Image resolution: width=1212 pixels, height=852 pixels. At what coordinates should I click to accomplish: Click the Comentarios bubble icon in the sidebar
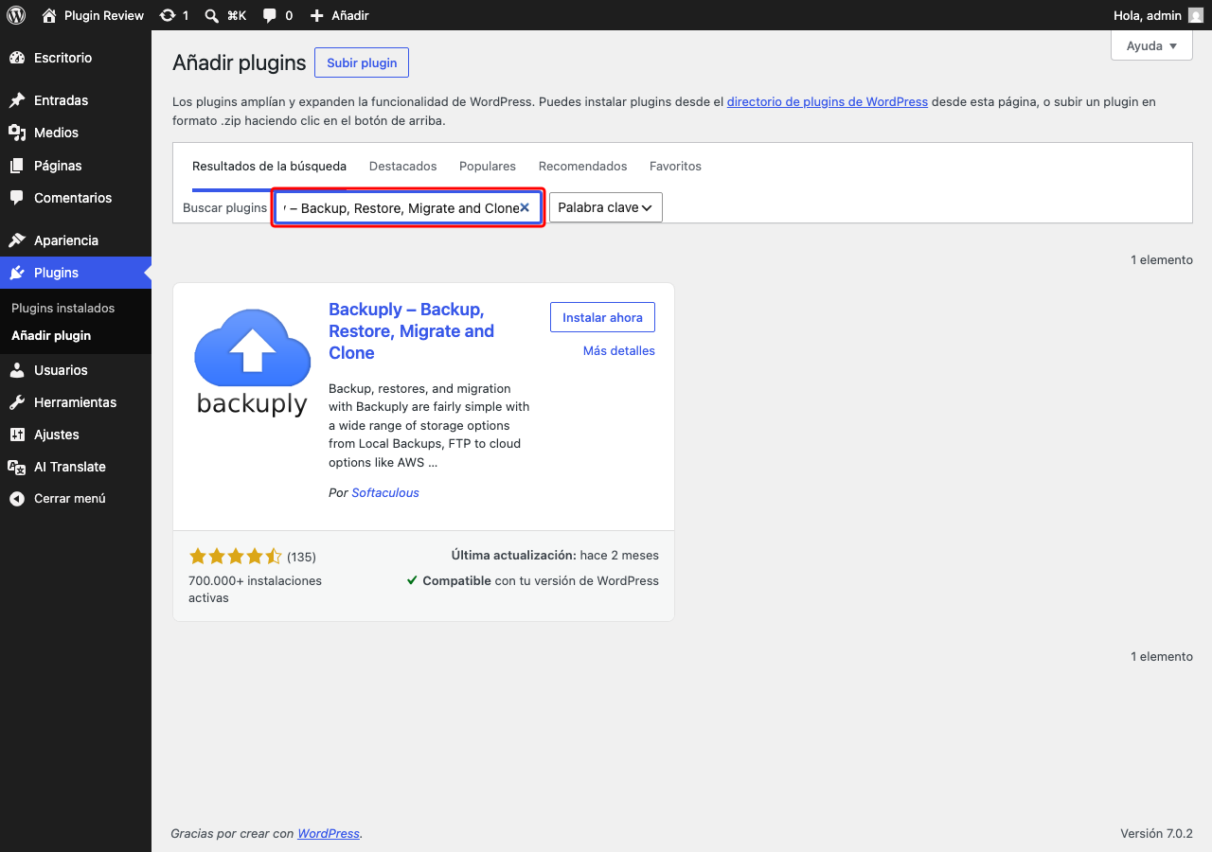pos(17,198)
